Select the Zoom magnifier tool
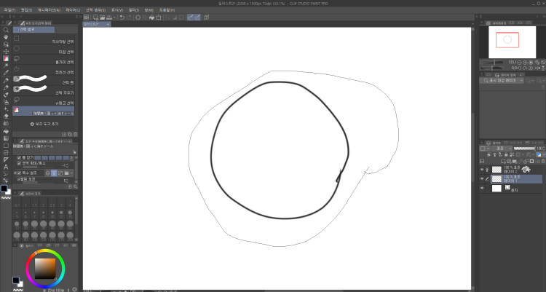 pyautogui.click(x=6, y=30)
